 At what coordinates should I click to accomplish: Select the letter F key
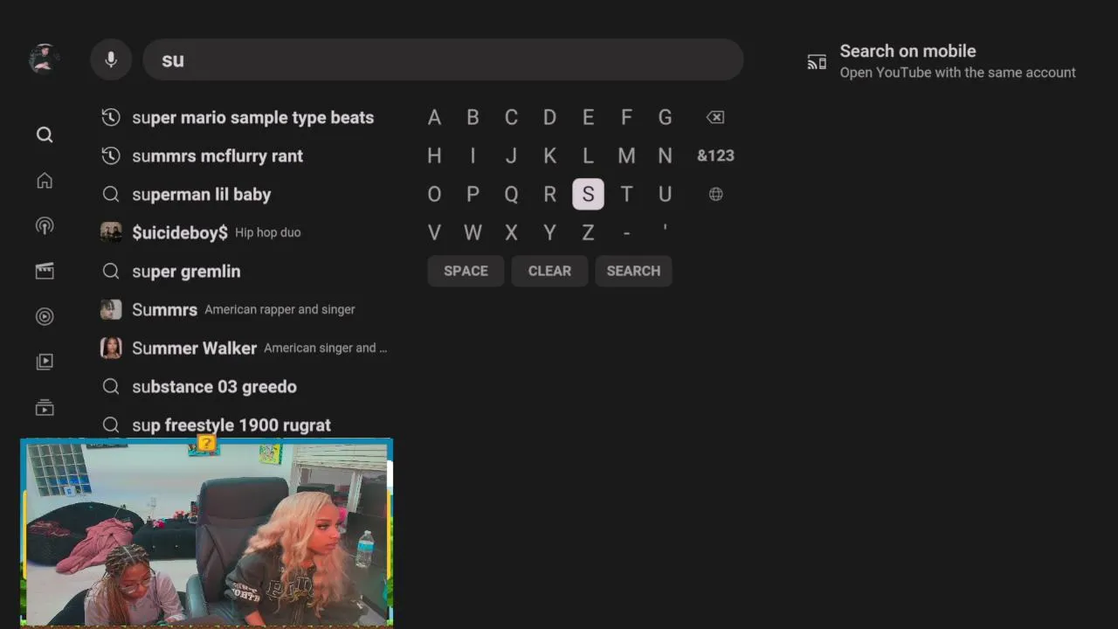pyautogui.click(x=626, y=117)
